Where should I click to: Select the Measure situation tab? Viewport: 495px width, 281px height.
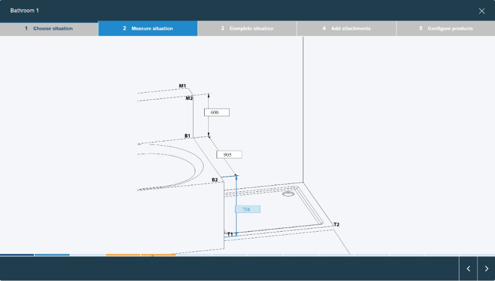click(148, 28)
